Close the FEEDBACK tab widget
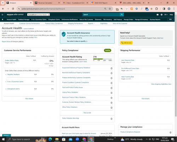 click(10, 135)
